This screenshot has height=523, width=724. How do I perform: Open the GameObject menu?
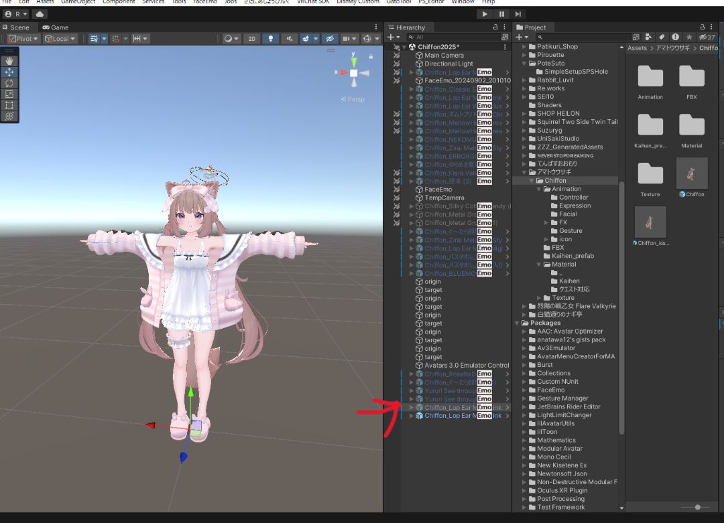click(x=78, y=2)
